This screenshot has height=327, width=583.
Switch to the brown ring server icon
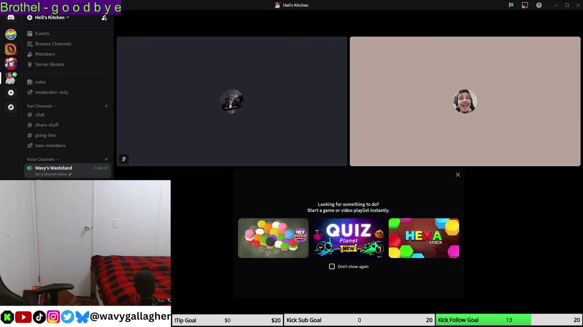(11, 49)
